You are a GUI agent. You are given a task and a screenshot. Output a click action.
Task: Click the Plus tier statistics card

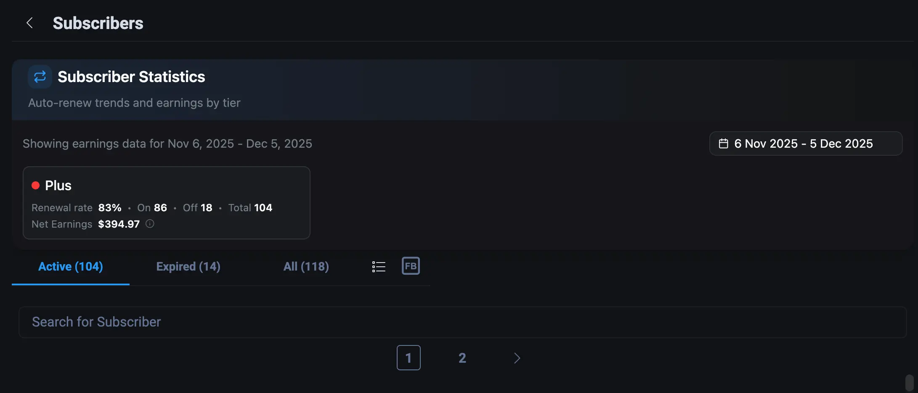click(x=166, y=203)
